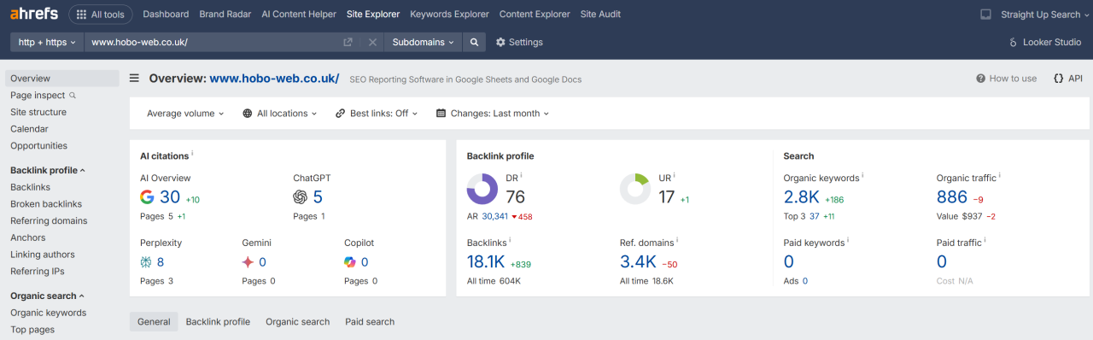Click the Page inspect search icon
The height and width of the screenshot is (340, 1093).
tap(73, 96)
